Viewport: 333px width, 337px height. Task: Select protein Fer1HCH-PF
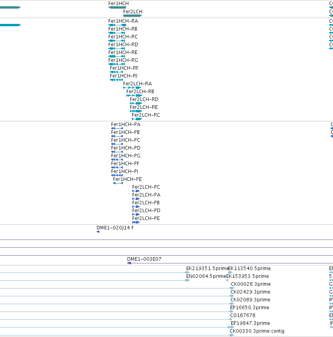(x=117, y=168)
